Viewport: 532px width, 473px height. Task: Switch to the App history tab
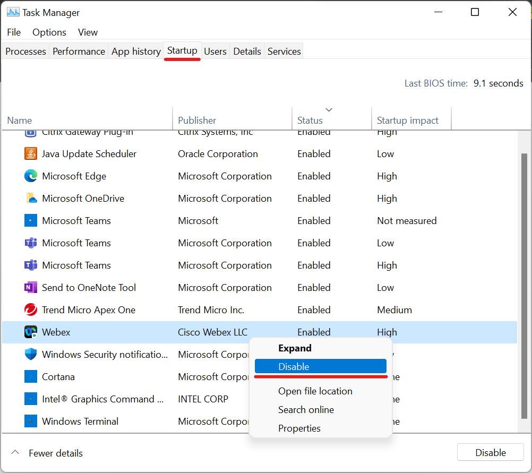point(136,51)
